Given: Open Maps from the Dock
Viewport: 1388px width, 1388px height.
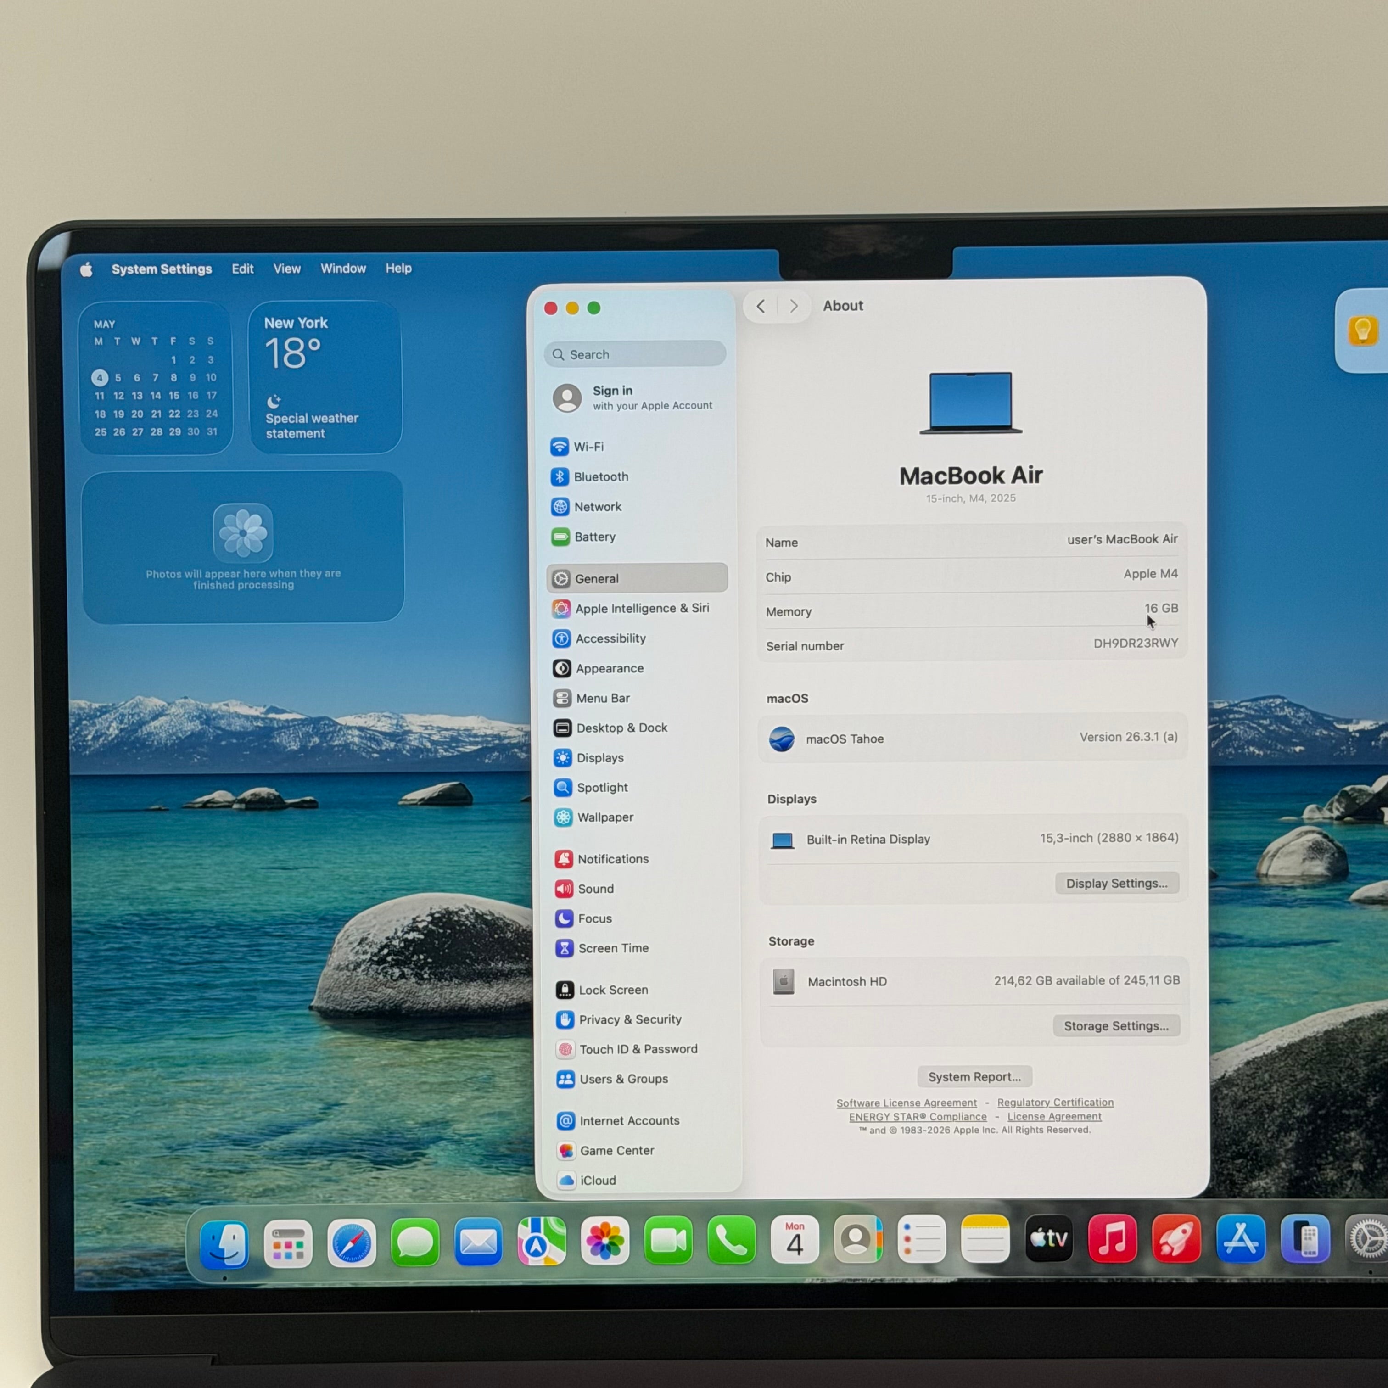Looking at the screenshot, I should 542,1242.
